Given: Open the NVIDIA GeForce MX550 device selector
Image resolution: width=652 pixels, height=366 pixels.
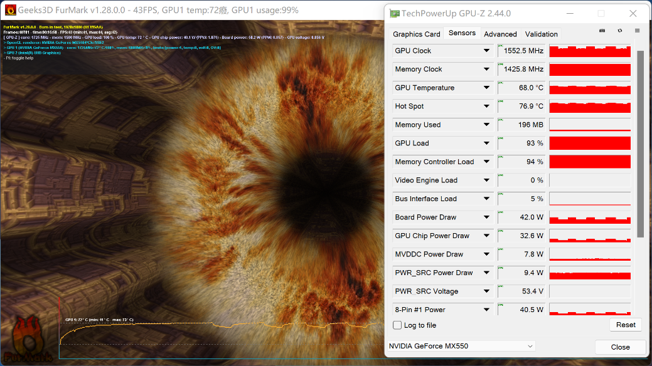Looking at the screenshot, I should [x=461, y=346].
